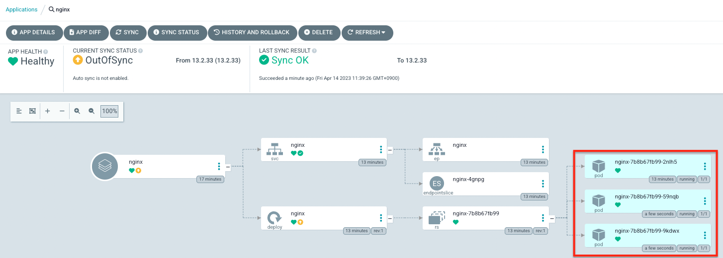Click the 100% zoom level box

click(x=109, y=111)
